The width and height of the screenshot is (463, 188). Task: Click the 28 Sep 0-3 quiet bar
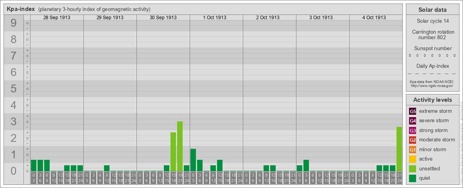point(34,166)
